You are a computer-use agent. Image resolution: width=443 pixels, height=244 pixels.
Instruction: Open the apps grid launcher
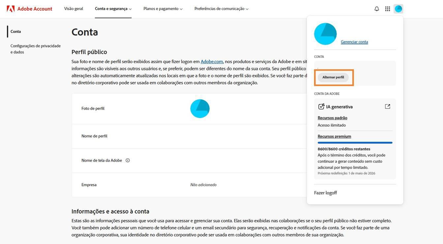pyautogui.click(x=388, y=9)
